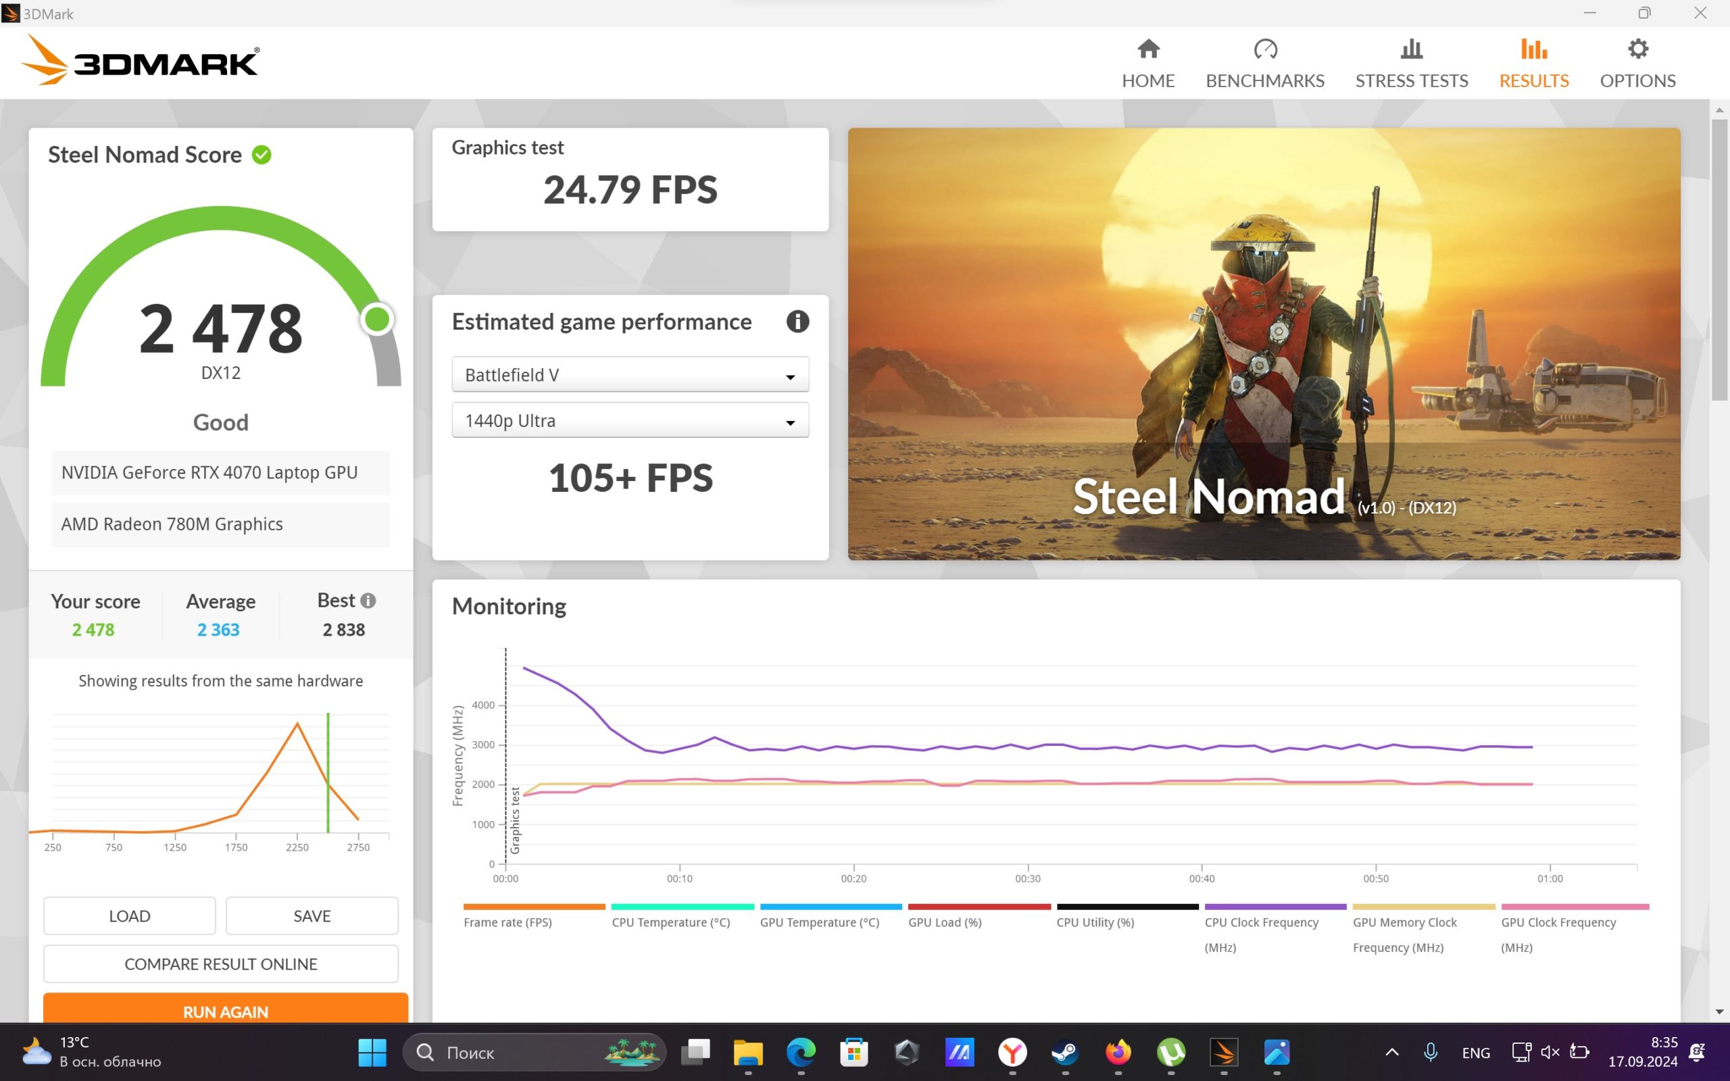
Task: Click the 3DMark logo
Action: pyautogui.click(x=140, y=61)
